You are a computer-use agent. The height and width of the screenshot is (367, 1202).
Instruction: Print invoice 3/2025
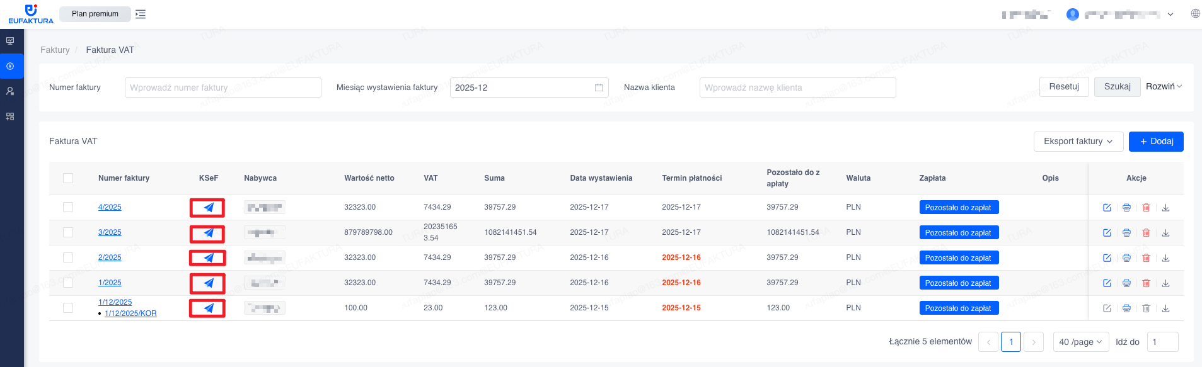click(1126, 233)
